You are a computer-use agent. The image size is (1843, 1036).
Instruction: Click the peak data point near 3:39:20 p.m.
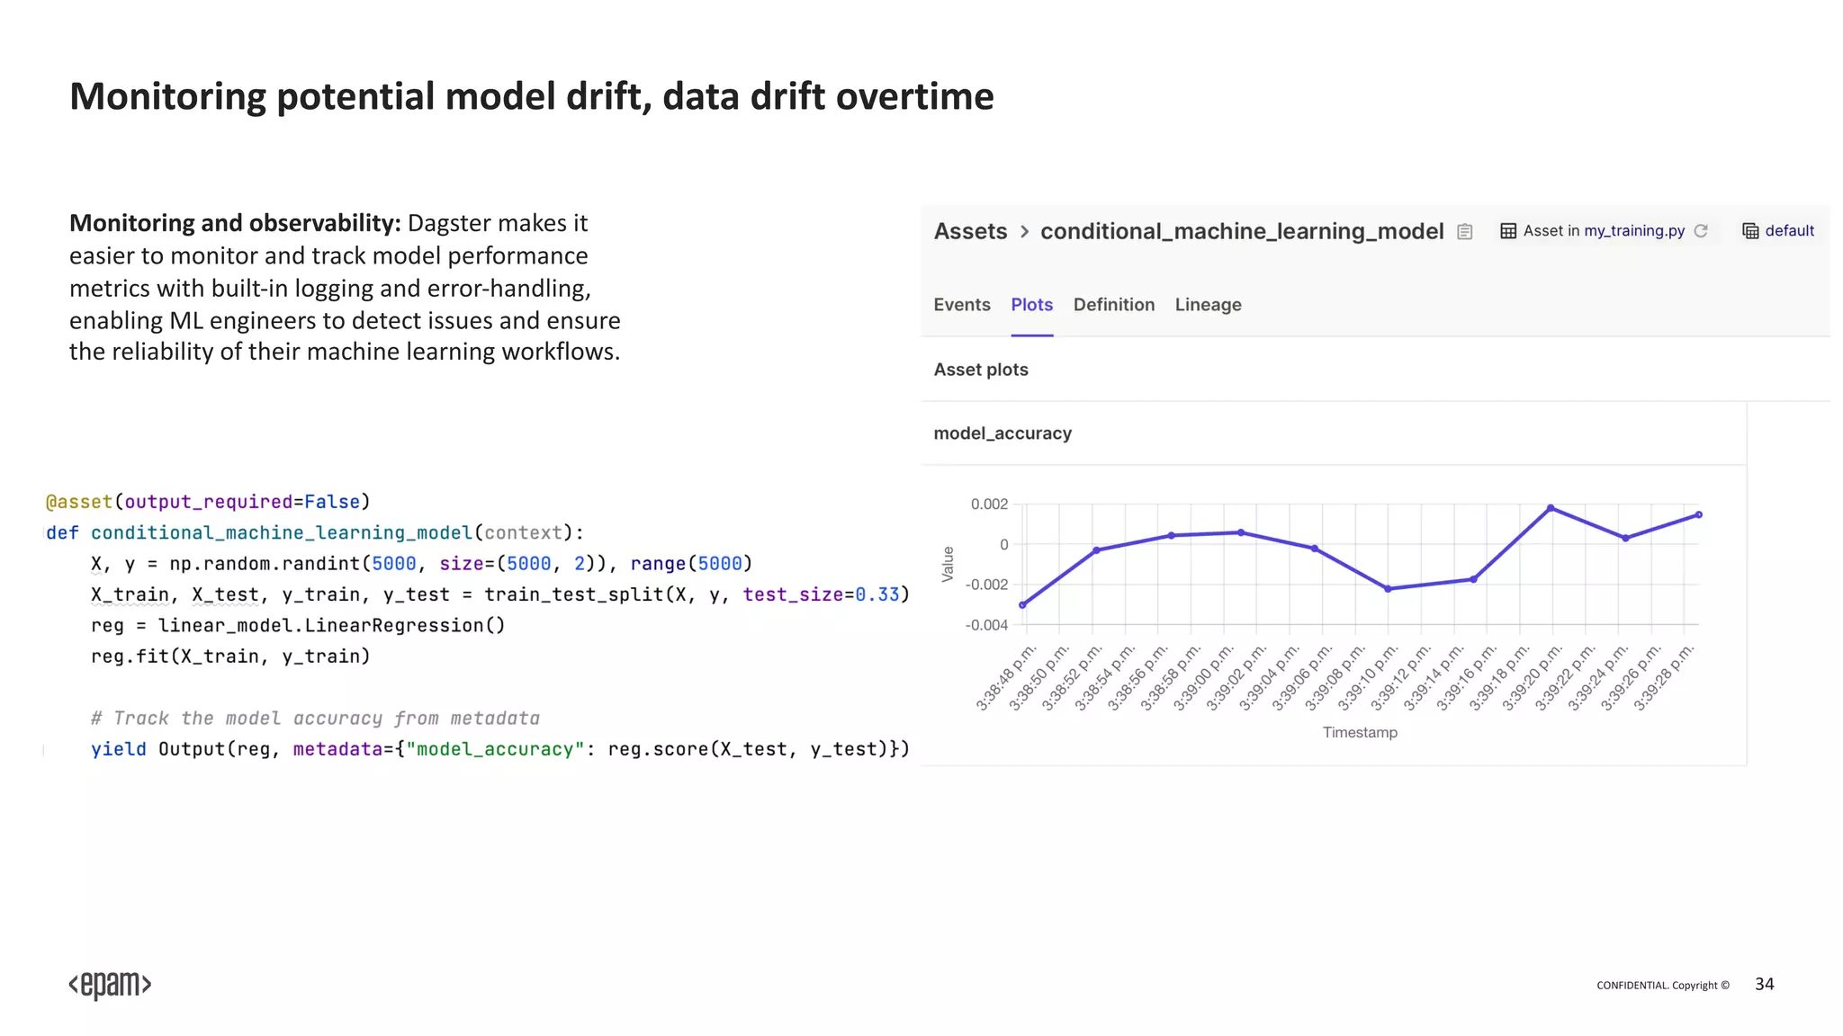(x=1551, y=508)
